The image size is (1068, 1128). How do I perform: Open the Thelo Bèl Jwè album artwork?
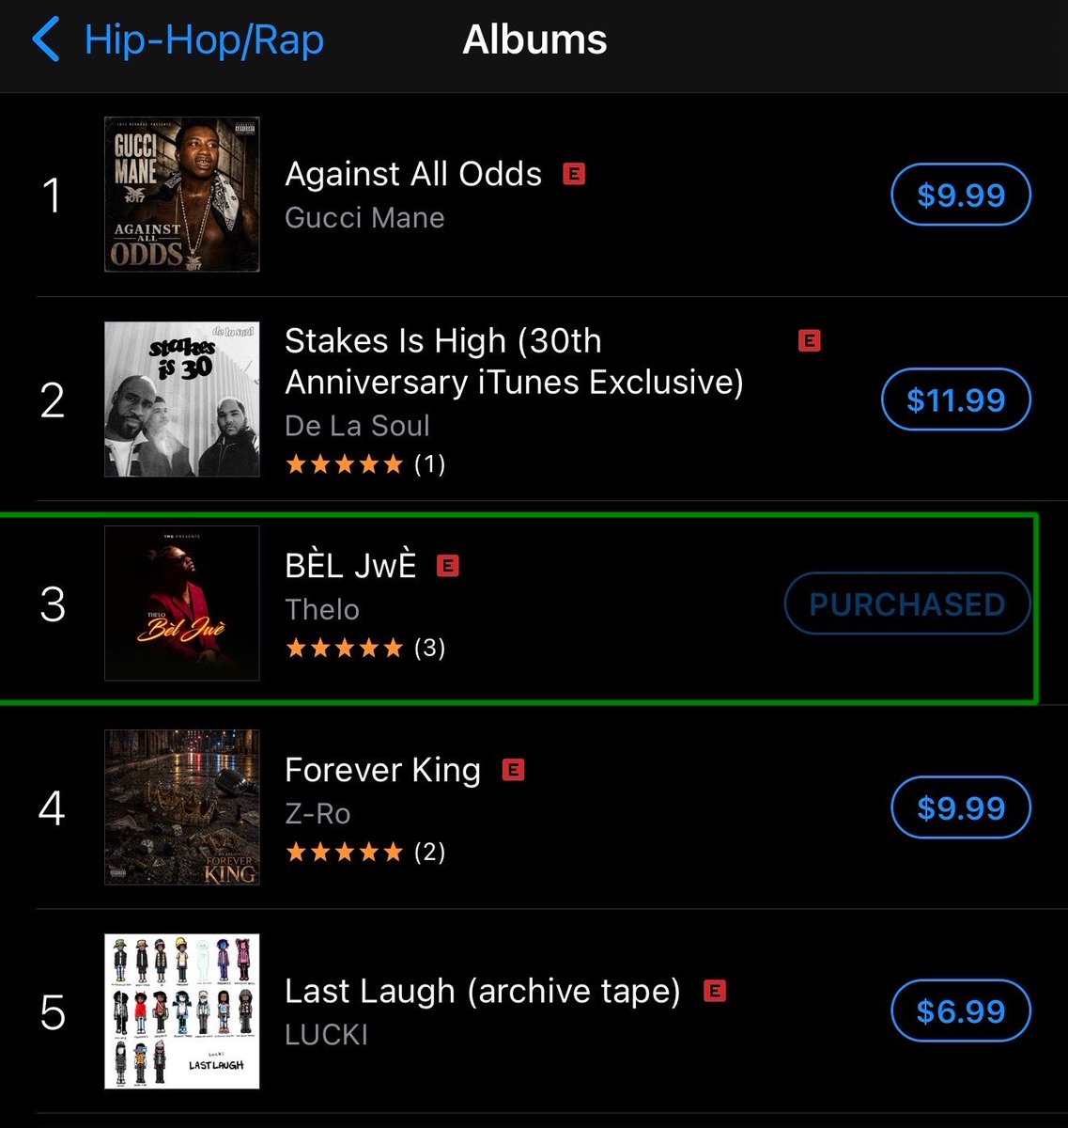(182, 603)
